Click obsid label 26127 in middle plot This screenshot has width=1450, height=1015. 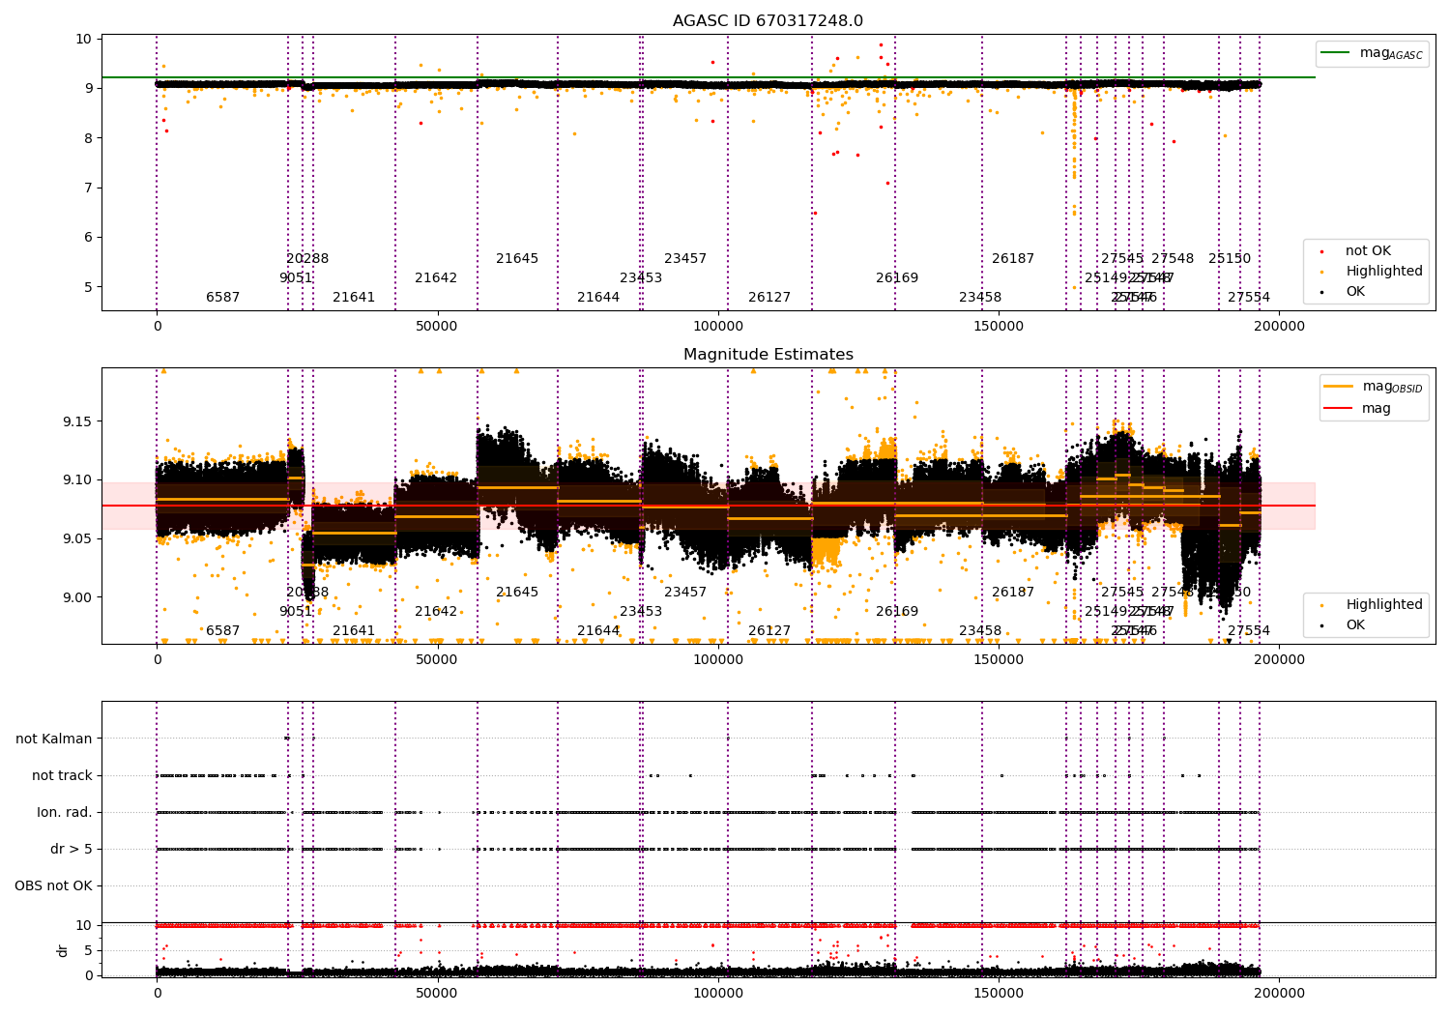pos(769,631)
